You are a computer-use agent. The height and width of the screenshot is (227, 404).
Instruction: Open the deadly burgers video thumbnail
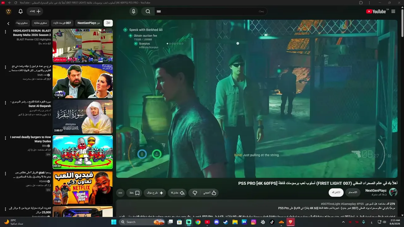coord(83,152)
